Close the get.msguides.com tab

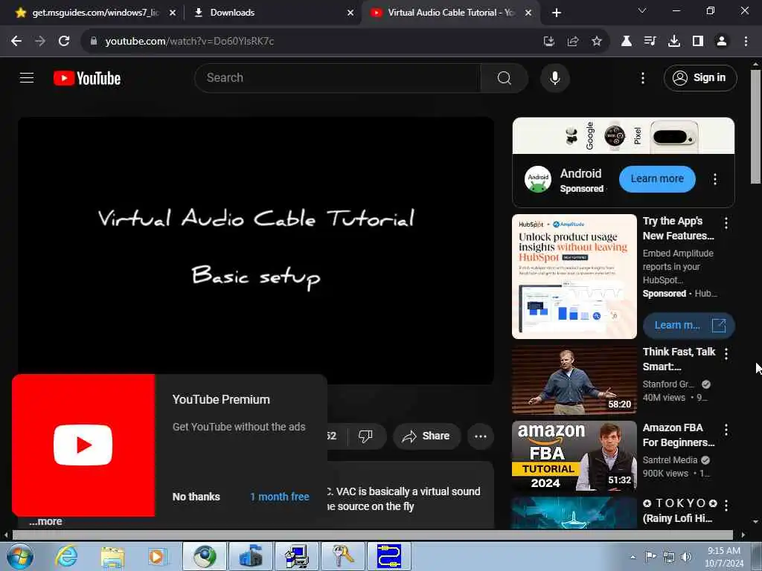173,13
